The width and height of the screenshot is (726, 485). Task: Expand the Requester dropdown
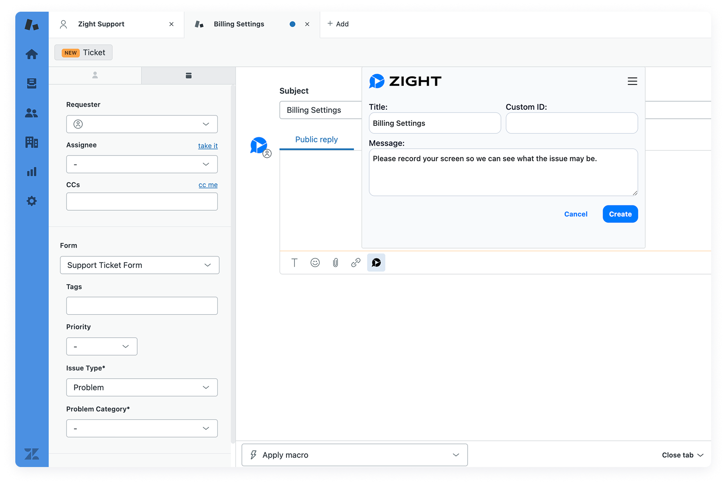click(142, 124)
